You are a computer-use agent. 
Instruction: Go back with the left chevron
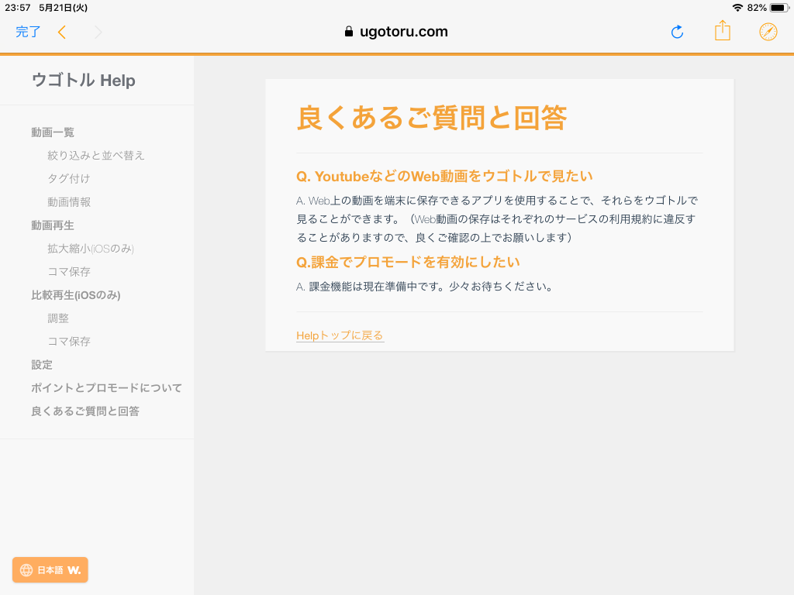[x=62, y=33]
